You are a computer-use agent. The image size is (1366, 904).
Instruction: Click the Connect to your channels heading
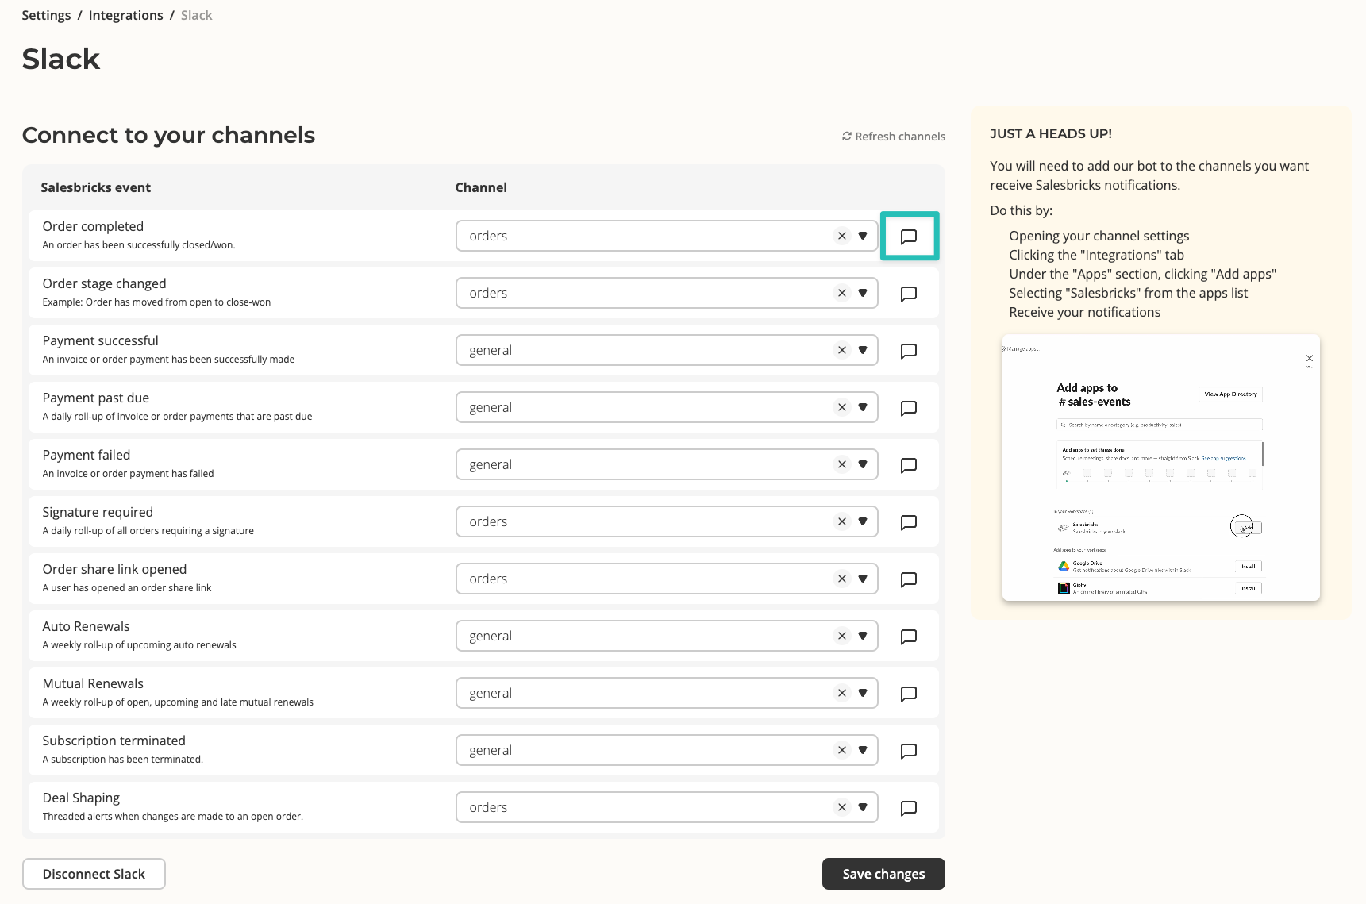click(x=168, y=135)
